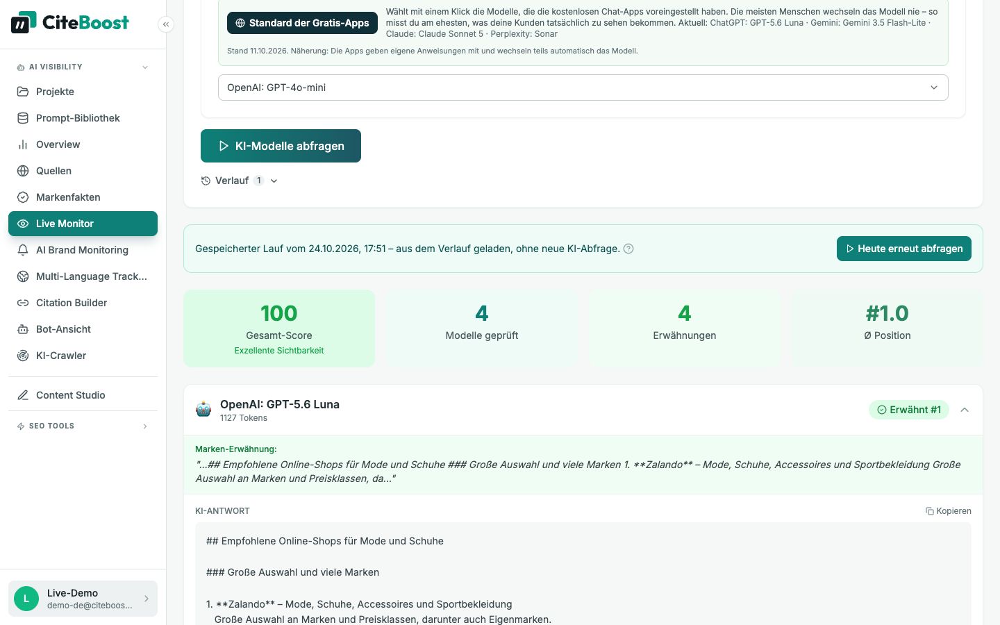Viewport: 1000px width, 625px height.
Task: Expand the Verlauf history list
Action: [x=240, y=181]
